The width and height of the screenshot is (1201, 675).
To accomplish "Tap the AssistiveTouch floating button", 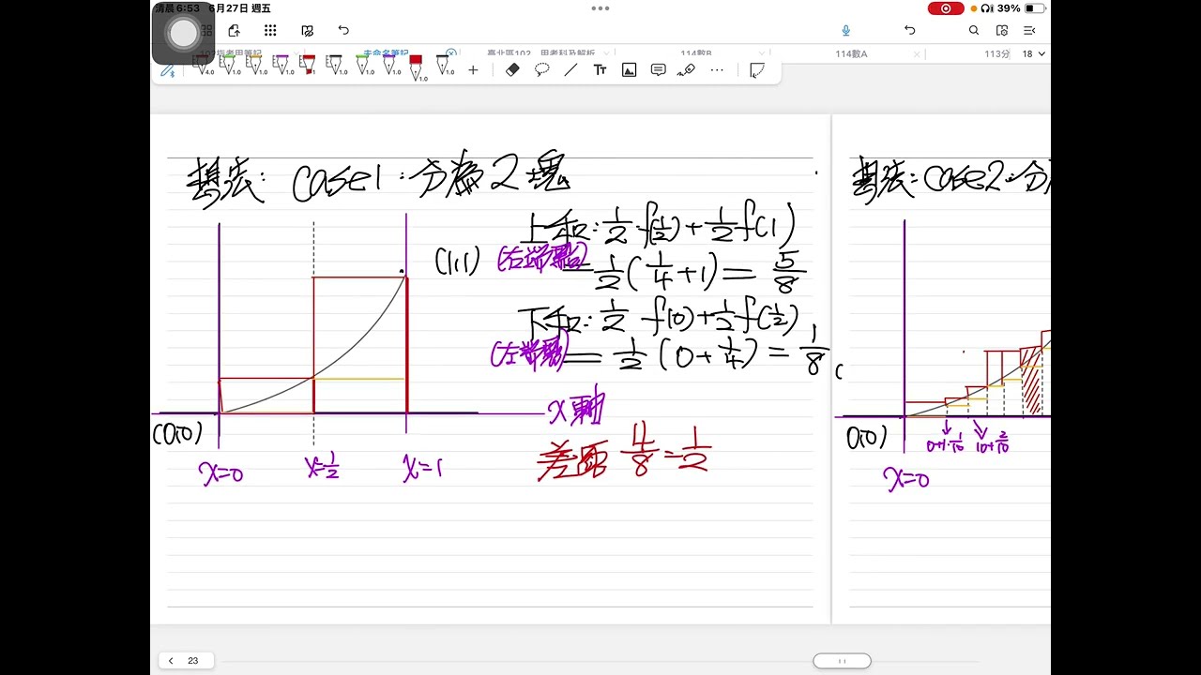I will click(x=183, y=34).
